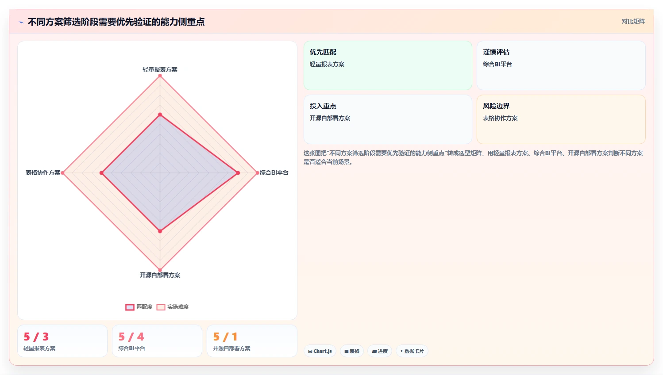Click the 5 / 3 轻量报表方案 stat card

pyautogui.click(x=62, y=341)
